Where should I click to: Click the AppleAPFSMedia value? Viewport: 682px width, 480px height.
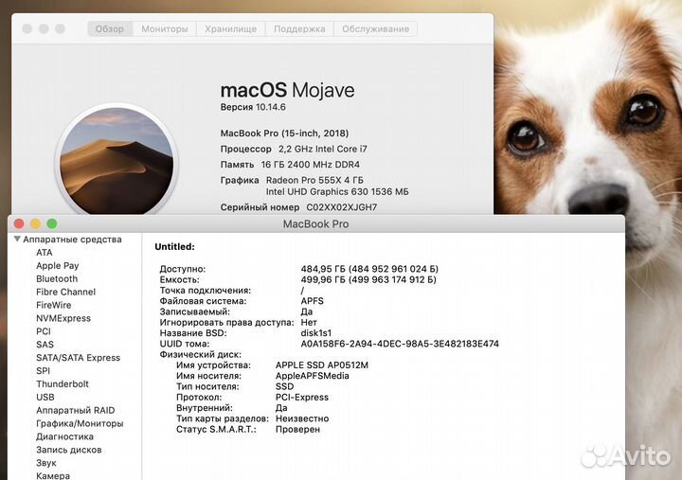point(313,376)
